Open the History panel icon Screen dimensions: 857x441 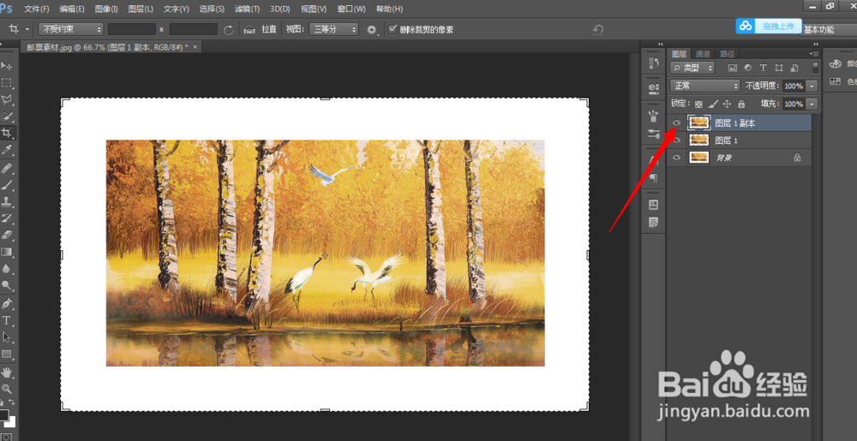(x=653, y=63)
